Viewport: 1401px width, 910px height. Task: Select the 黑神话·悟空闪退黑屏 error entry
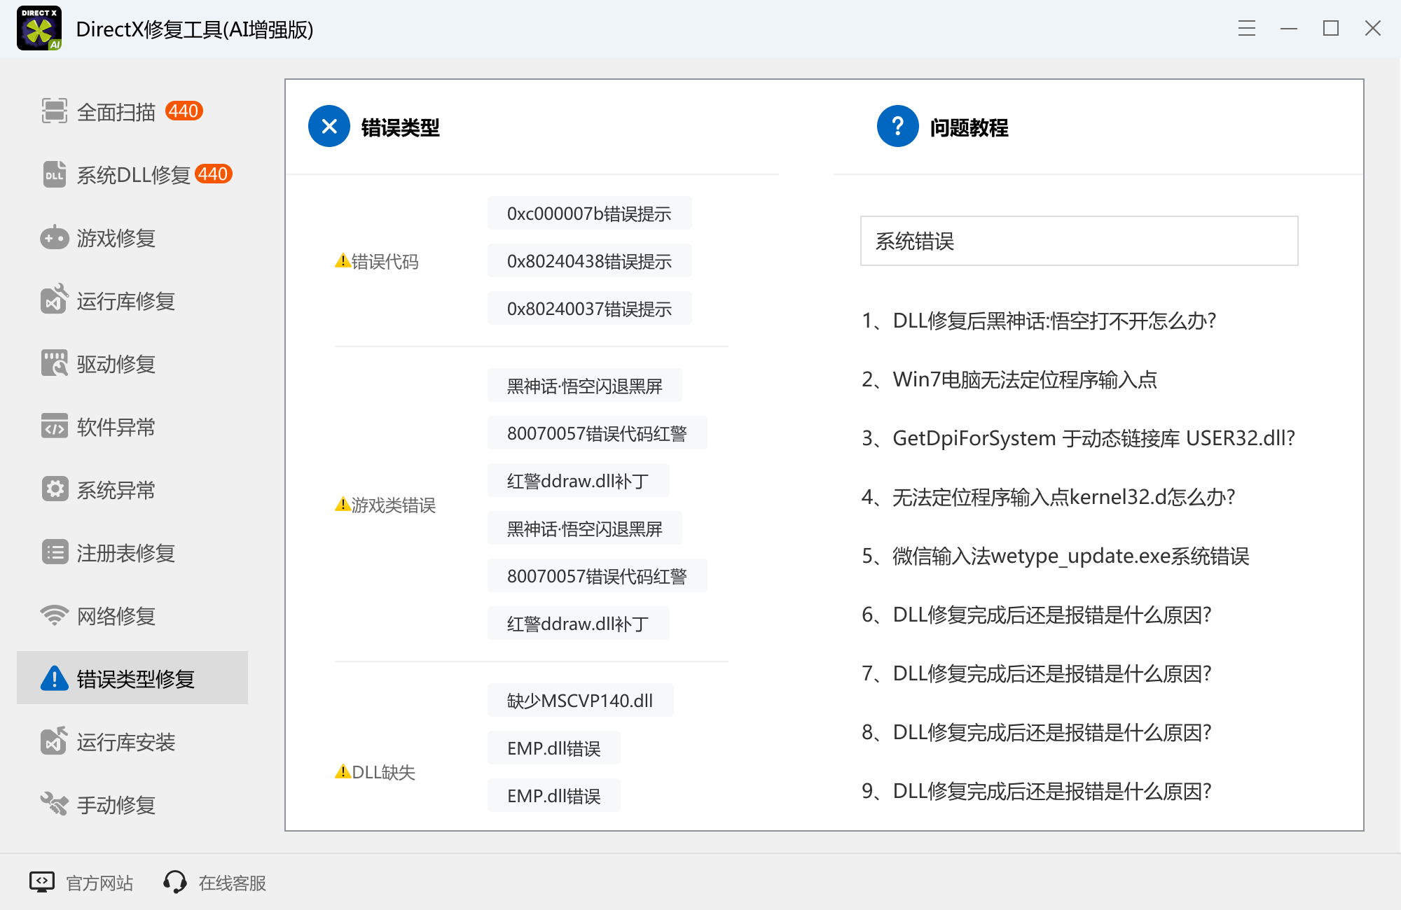tap(584, 385)
